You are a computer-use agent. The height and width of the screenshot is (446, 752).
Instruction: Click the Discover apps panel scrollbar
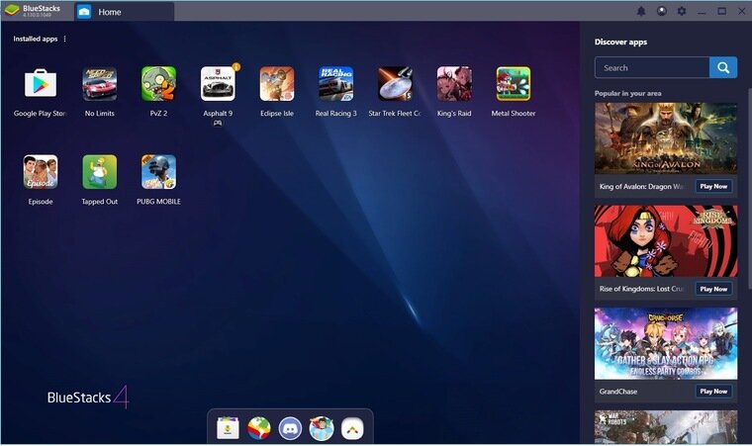coord(750,189)
